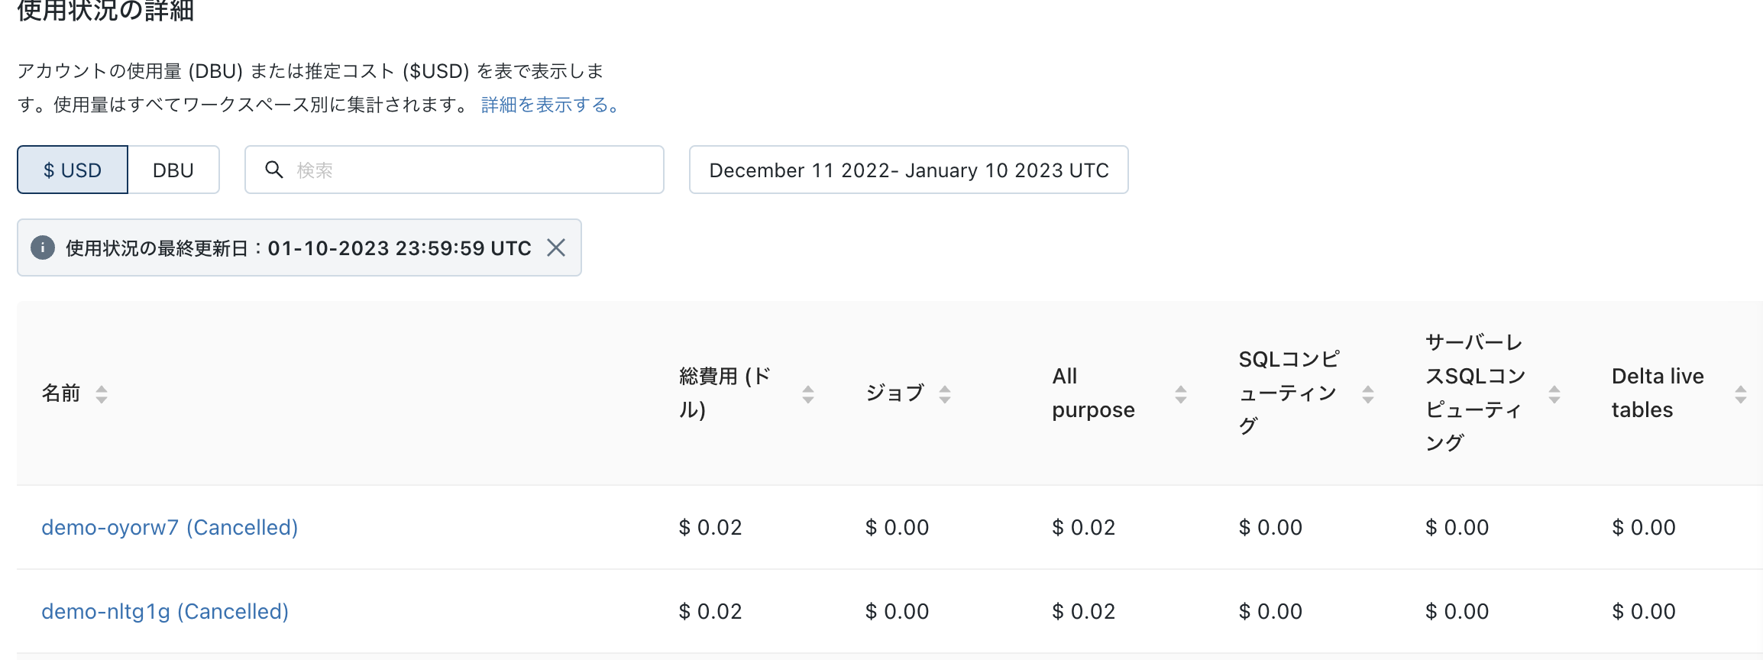Click the search magnifier icon
The image size is (1763, 660).
tap(274, 170)
